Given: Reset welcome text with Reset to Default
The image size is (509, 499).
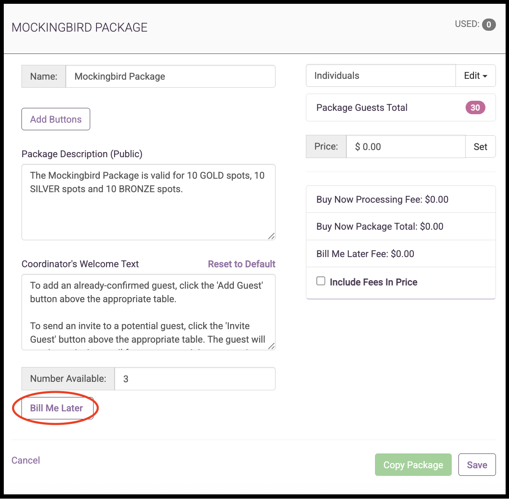Looking at the screenshot, I should point(241,264).
